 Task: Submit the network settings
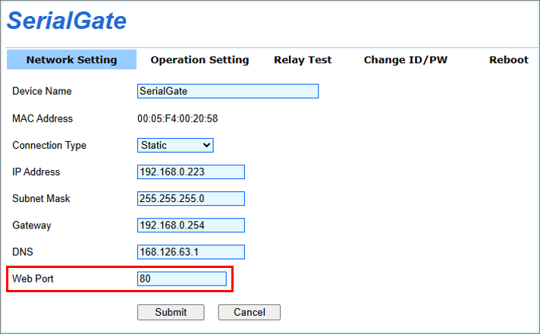coord(171,312)
